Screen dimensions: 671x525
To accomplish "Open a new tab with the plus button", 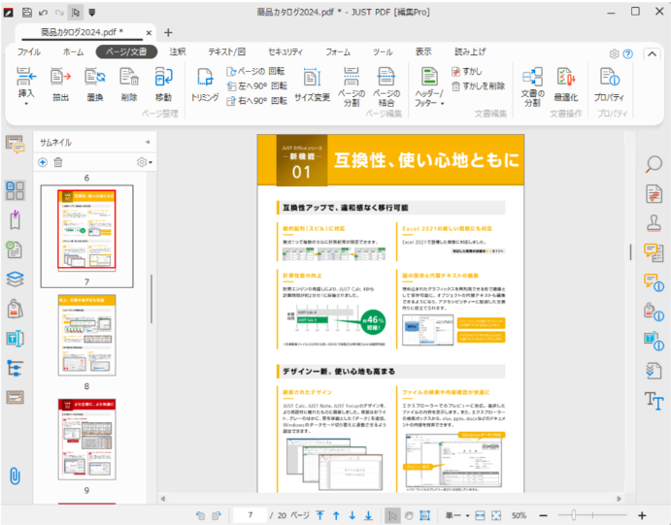I will click(x=168, y=32).
